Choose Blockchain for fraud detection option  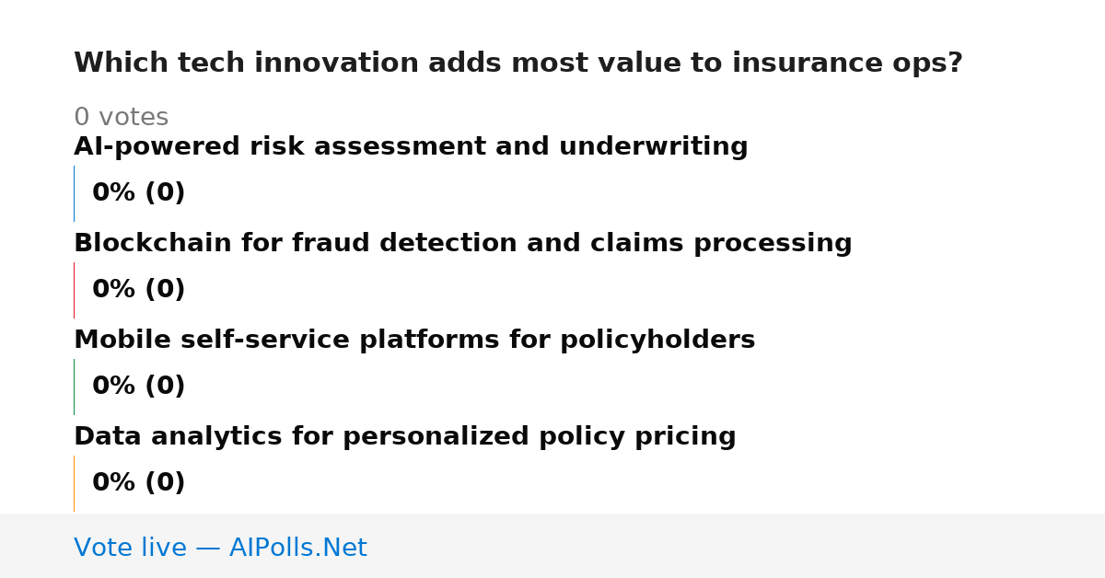pos(463,244)
